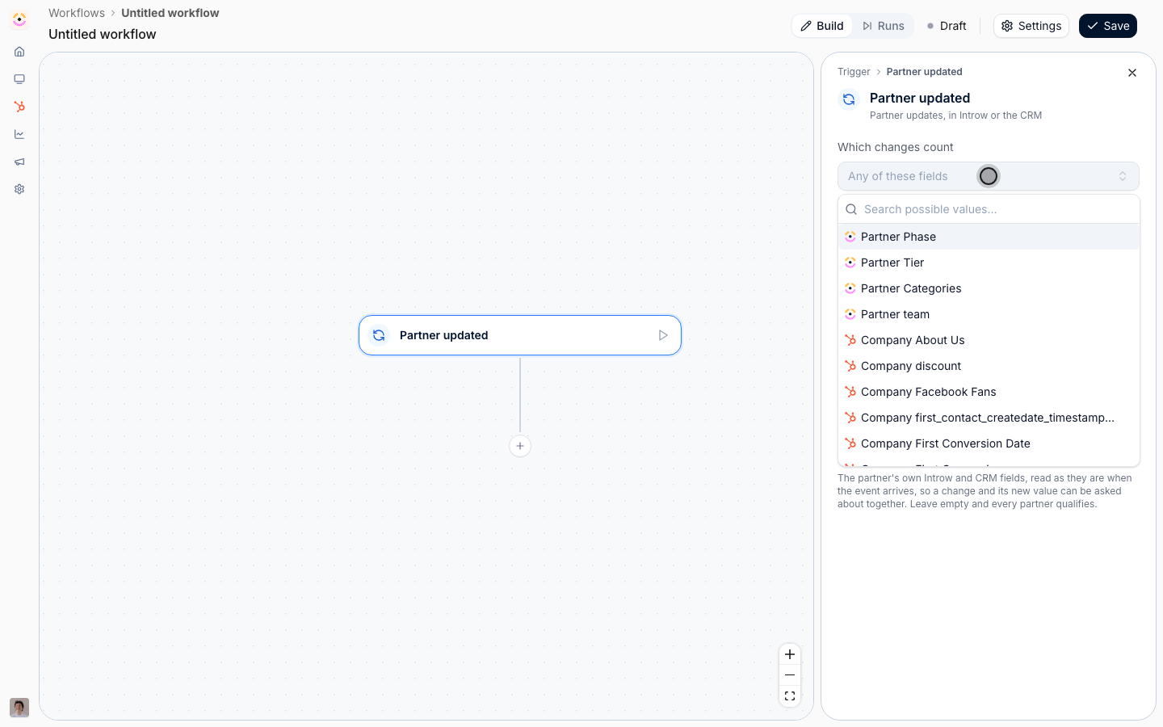Screen dimensions: 1163x727
Task: Run the Partner updated trigger play icon
Action: coord(663,335)
